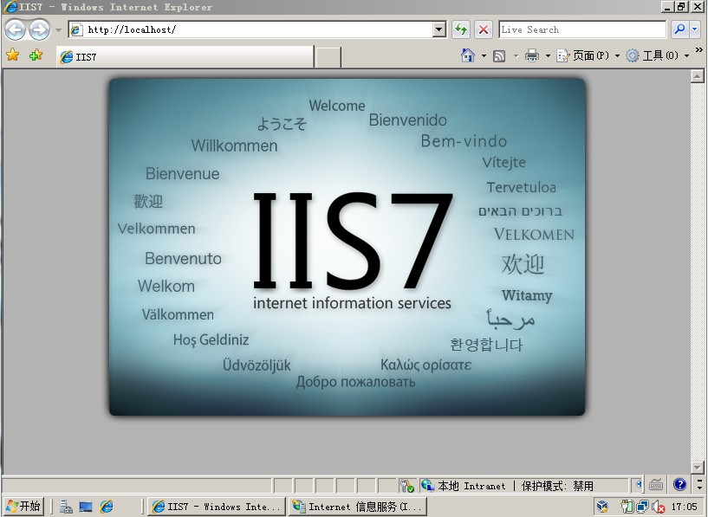The width and height of the screenshot is (708, 517).
Task: Switch to Internet 信息服务 taskbar button
Action: tap(358, 506)
